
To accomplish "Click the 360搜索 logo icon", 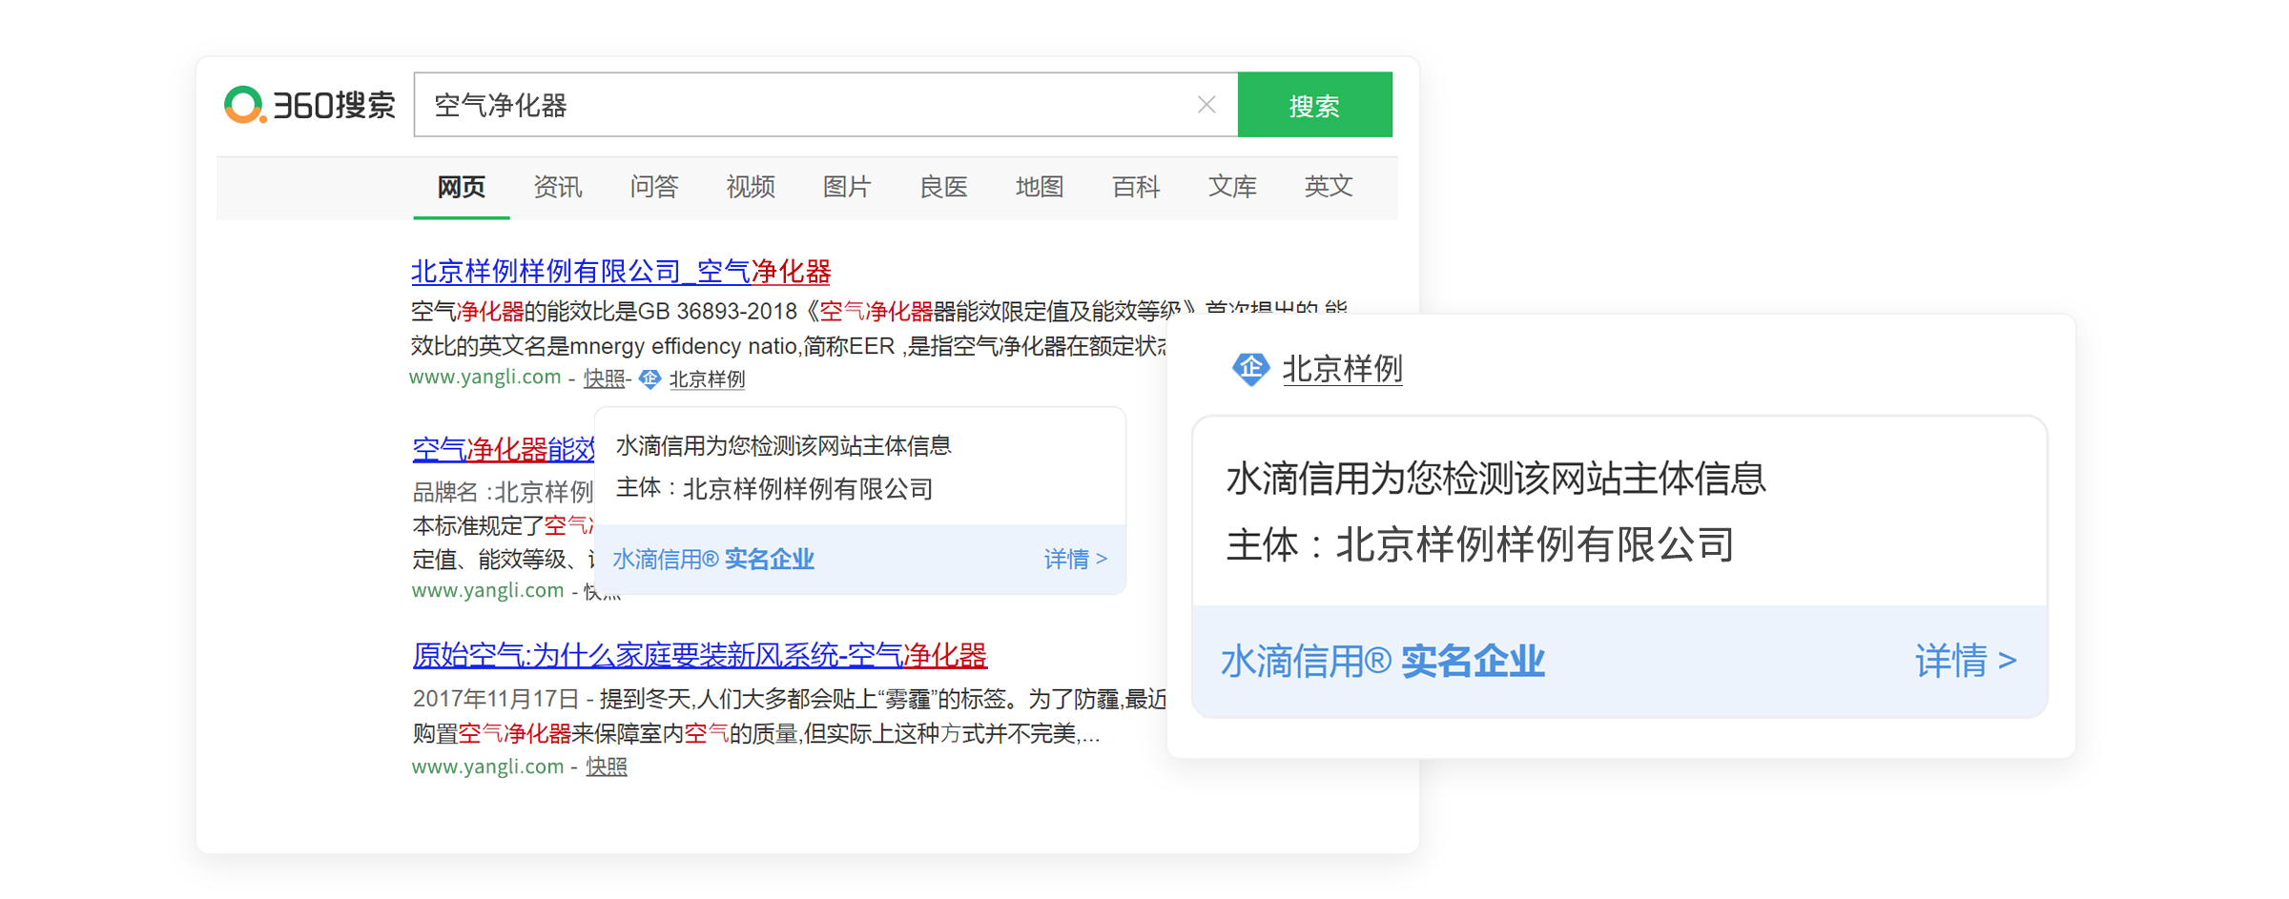I will (x=244, y=105).
